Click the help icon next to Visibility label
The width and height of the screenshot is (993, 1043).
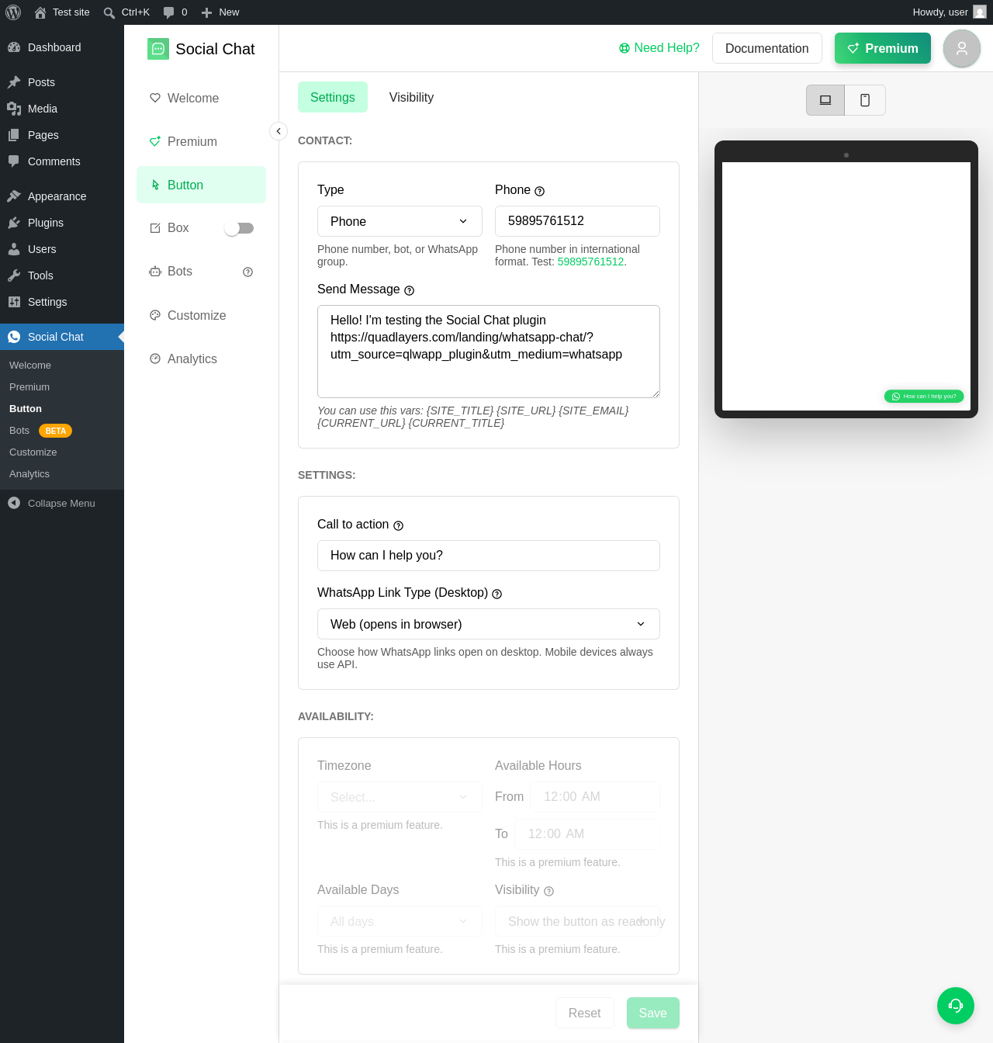point(549,891)
